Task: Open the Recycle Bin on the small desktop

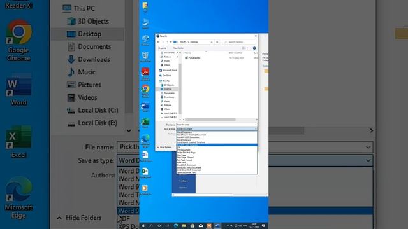Action: click(x=145, y=57)
